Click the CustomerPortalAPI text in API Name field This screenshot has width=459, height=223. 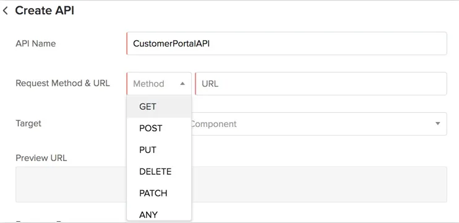pyautogui.click(x=171, y=43)
